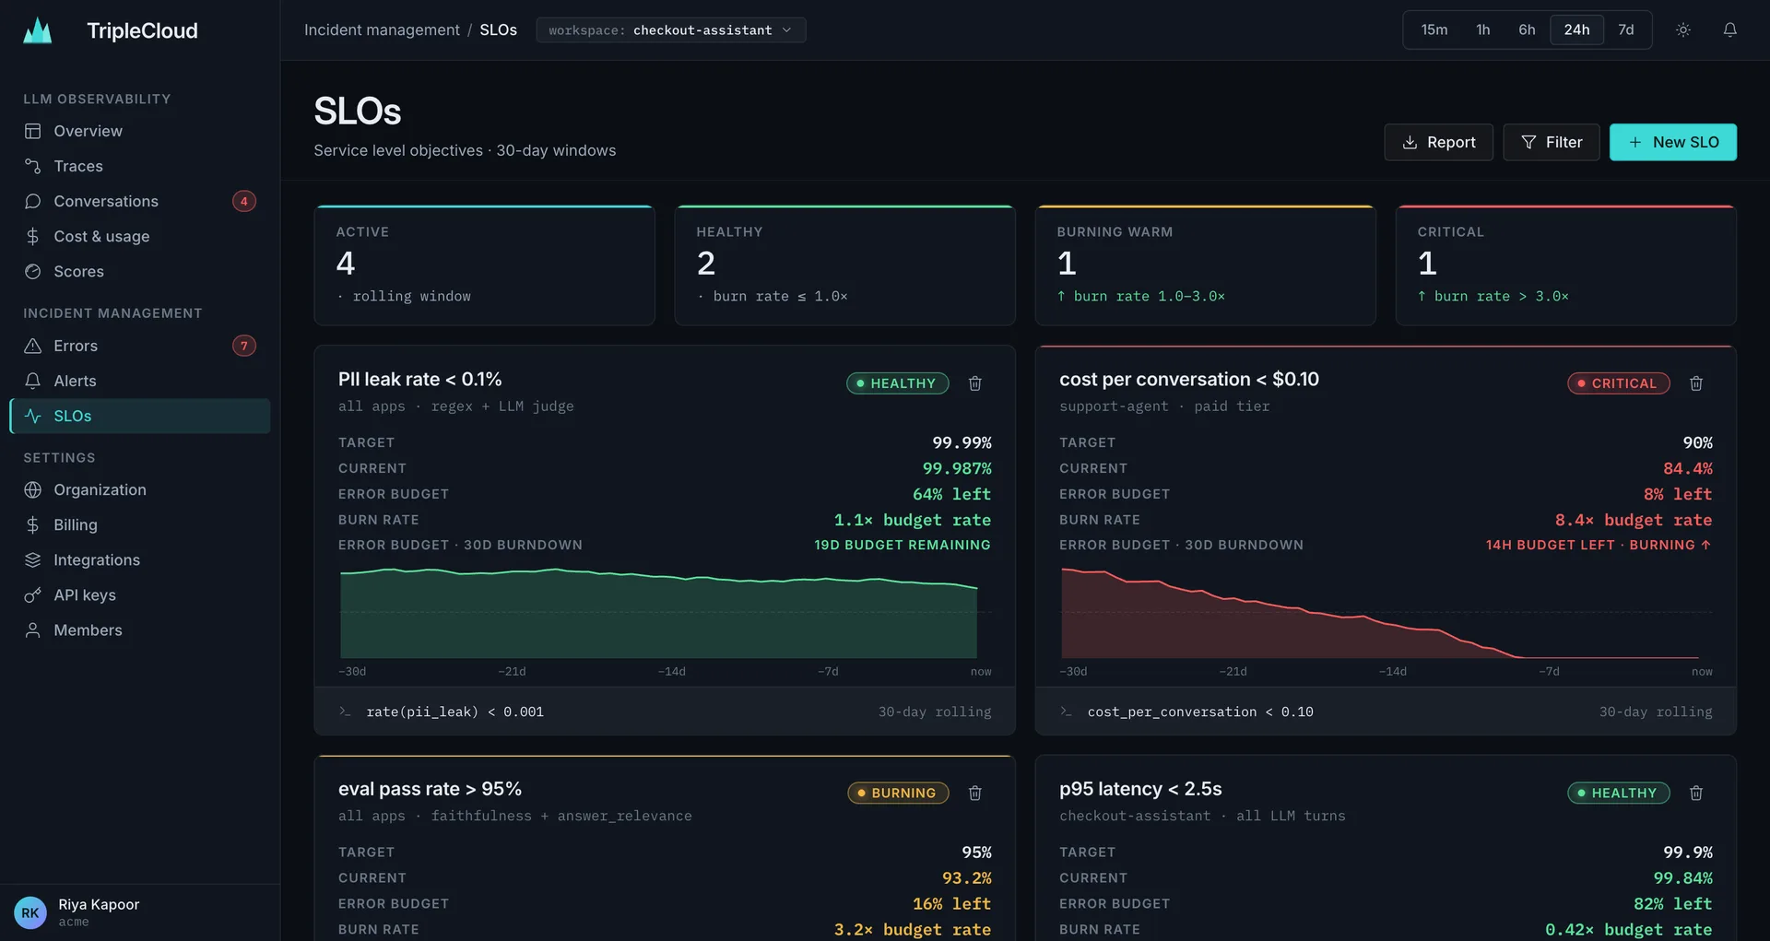Open Members person icon
This screenshot has width=1770, height=941.
pyautogui.click(x=33, y=629)
